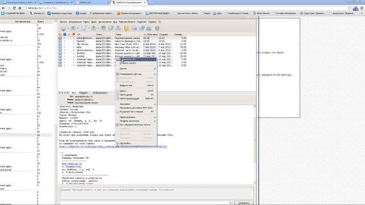Open Настройка... from context menu

(136, 143)
